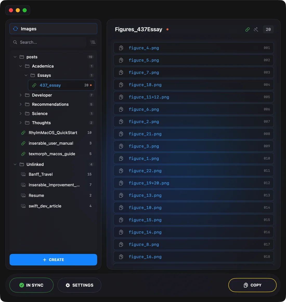Click link icon of RhylmMacOS_QuickStart
This screenshot has width=286, height=302.
(23, 133)
